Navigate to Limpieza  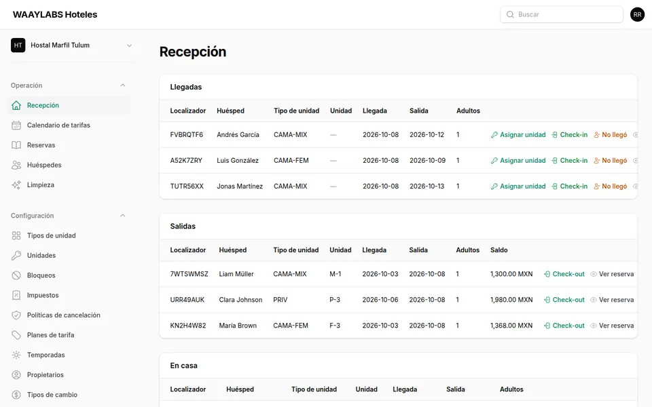pos(40,185)
